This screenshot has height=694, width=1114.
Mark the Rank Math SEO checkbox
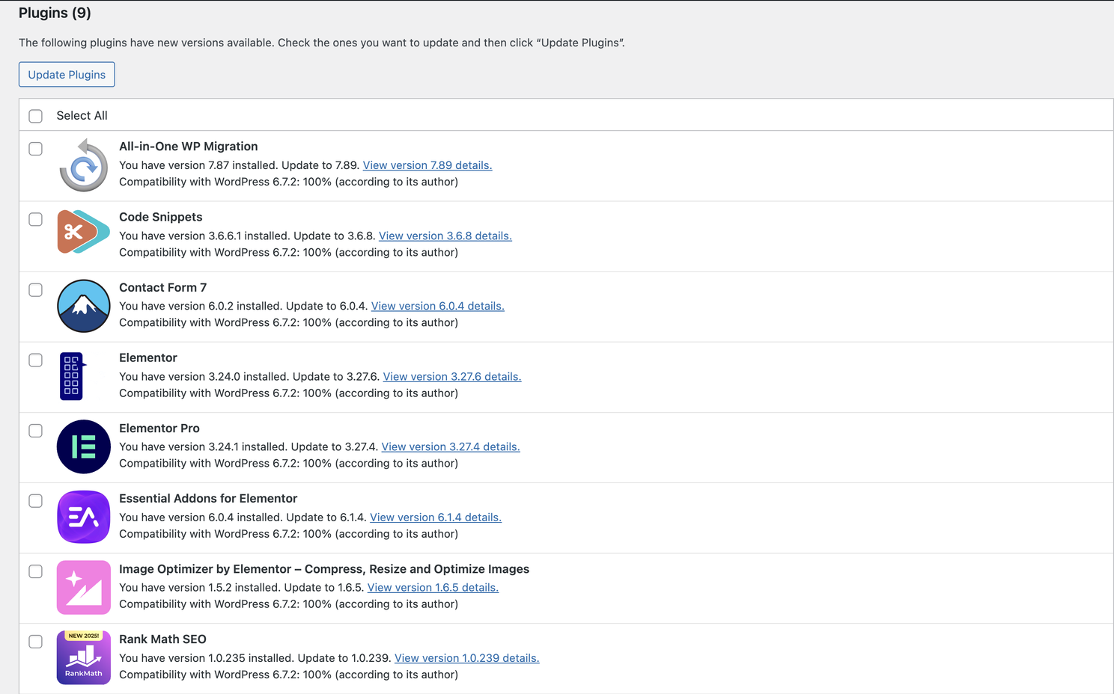(x=35, y=642)
